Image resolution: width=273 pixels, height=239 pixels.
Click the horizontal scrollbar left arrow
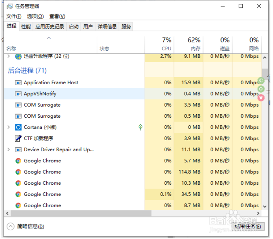pos(7,213)
